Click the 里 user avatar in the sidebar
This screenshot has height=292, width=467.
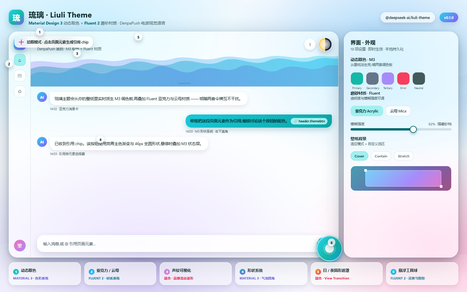pyautogui.click(x=20, y=246)
